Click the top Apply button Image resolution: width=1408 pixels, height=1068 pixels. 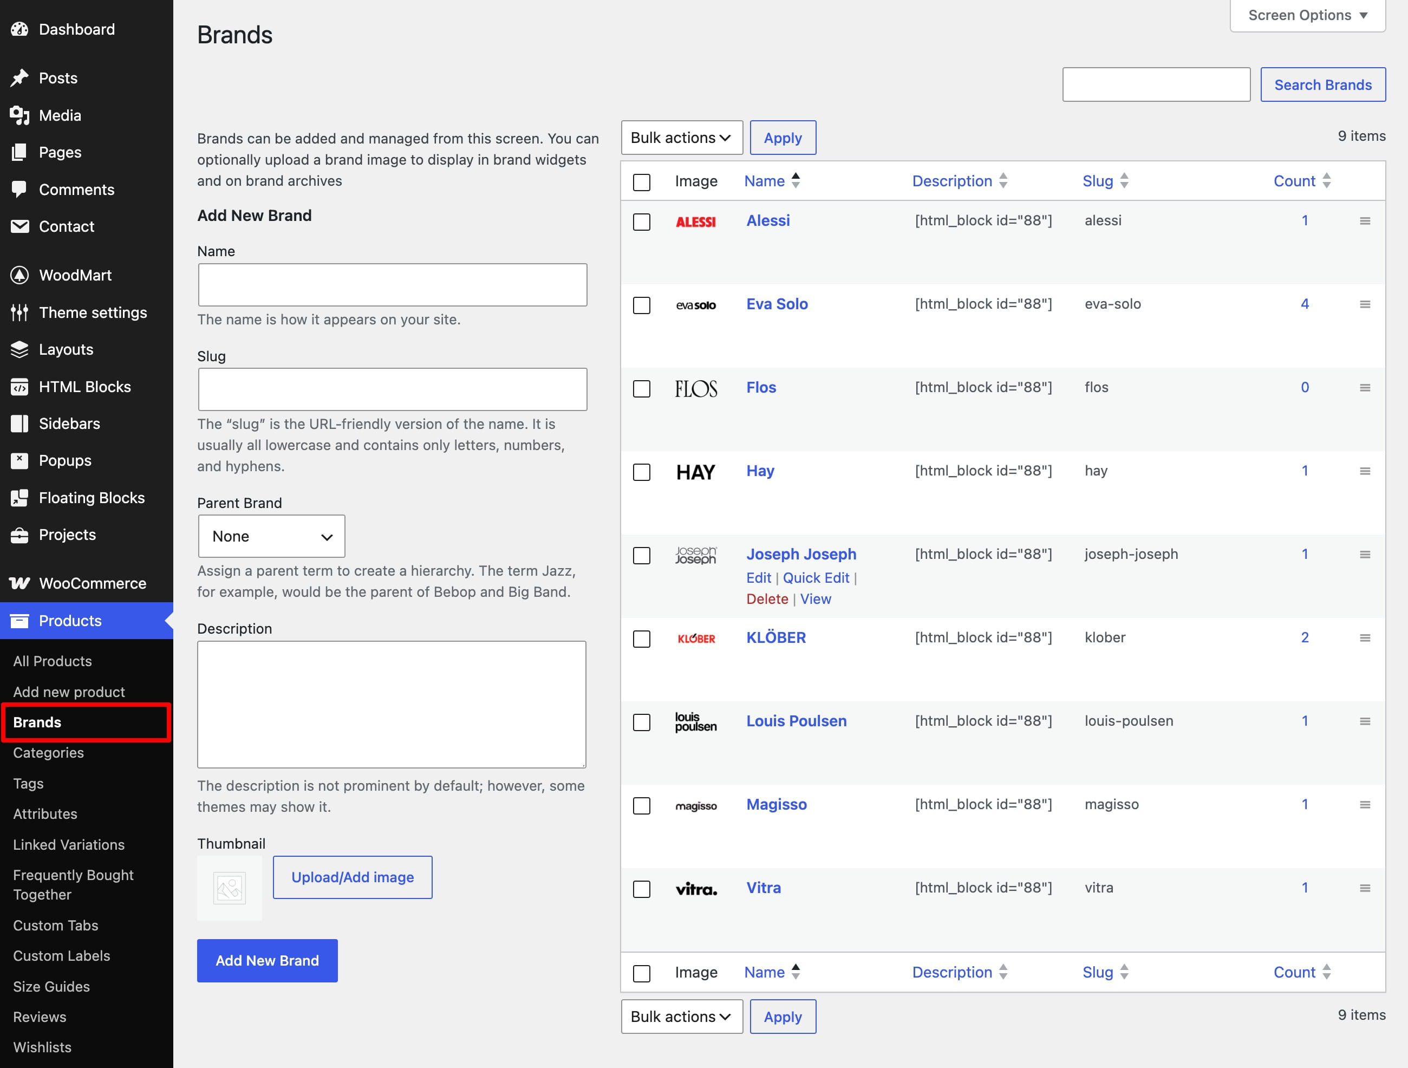[783, 138]
